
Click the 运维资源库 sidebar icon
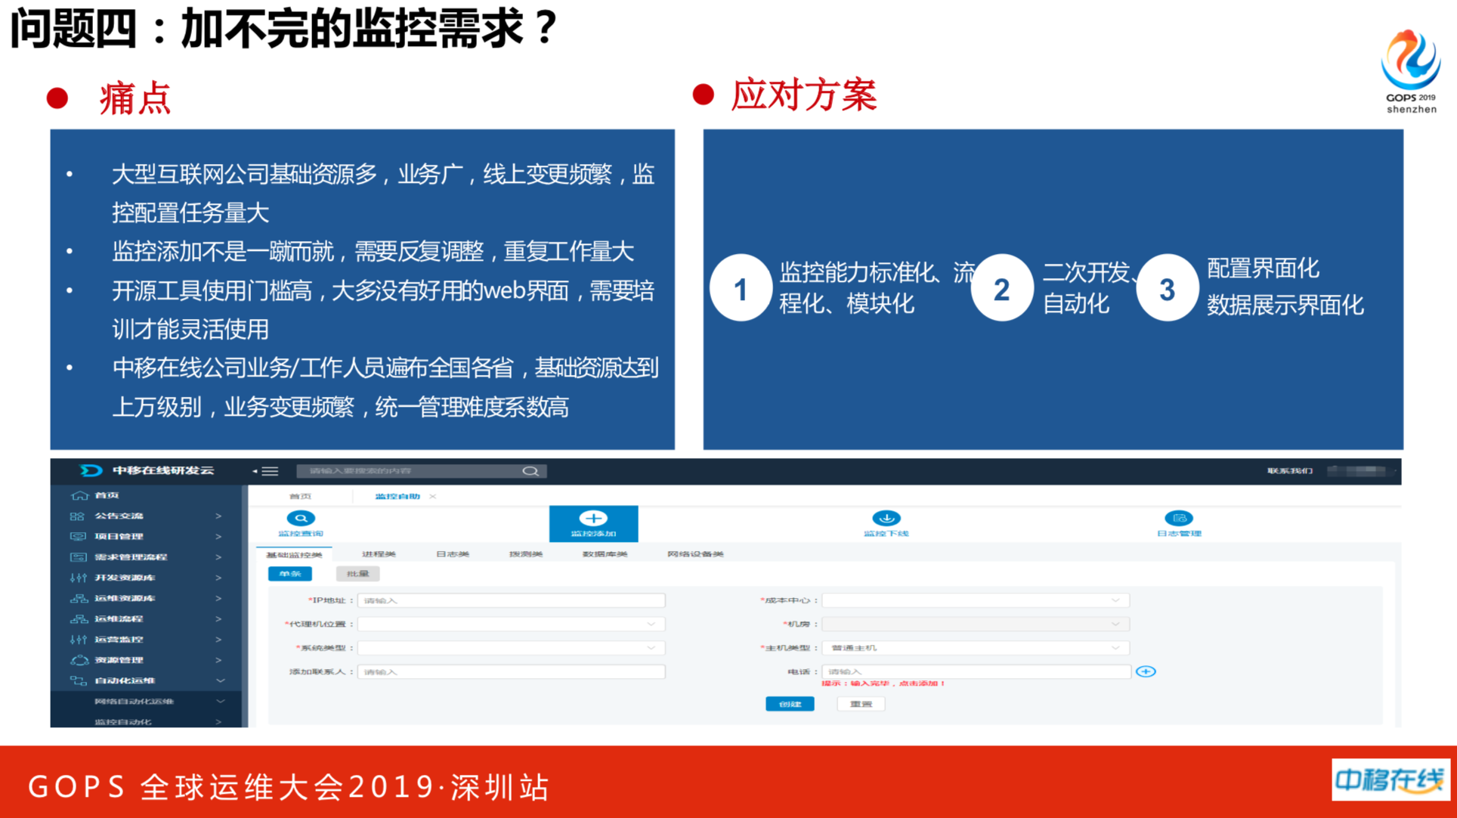[x=79, y=598]
